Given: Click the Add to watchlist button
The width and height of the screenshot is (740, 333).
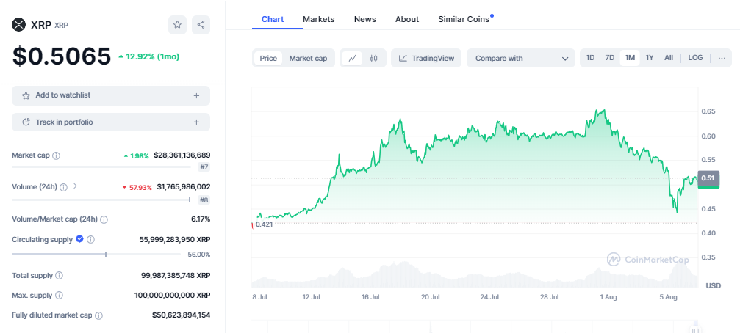Looking at the screenshot, I should [x=111, y=95].
